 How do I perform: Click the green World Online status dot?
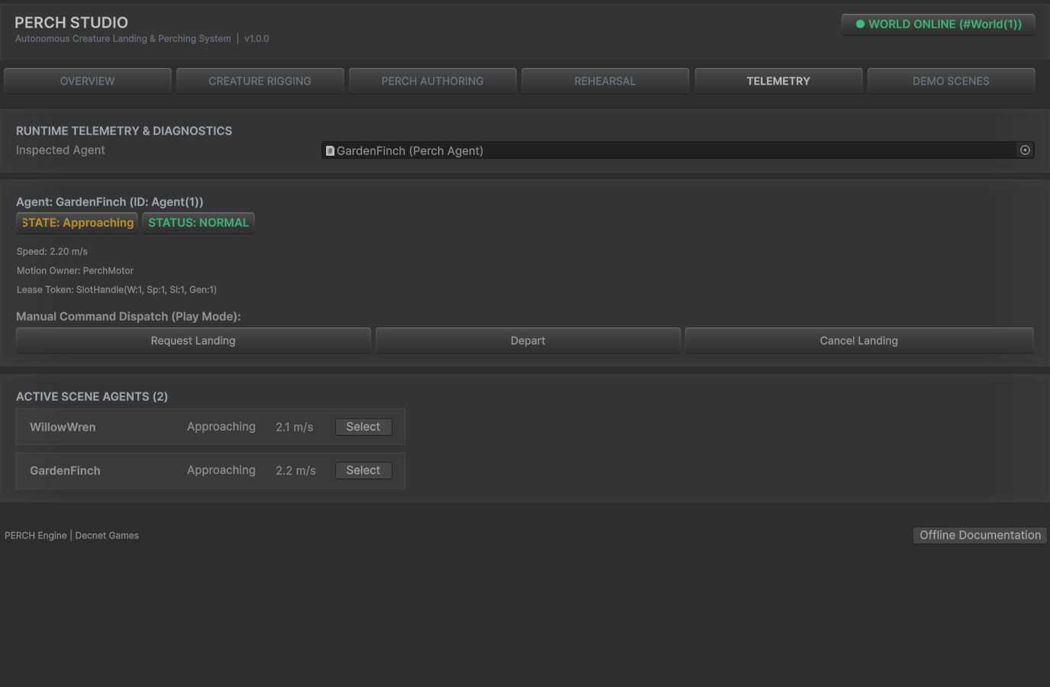(861, 24)
